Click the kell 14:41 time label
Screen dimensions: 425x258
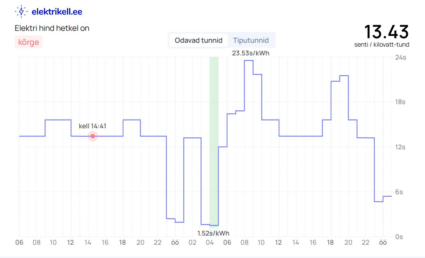[92, 126]
